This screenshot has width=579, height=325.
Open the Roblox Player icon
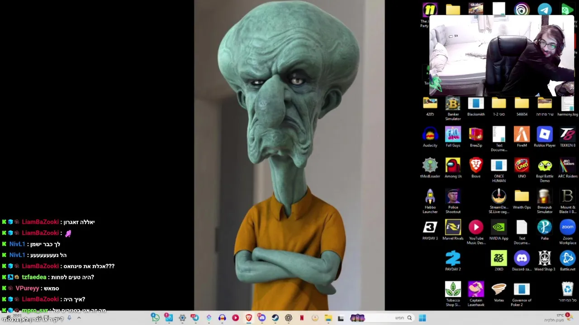pyautogui.click(x=545, y=137)
